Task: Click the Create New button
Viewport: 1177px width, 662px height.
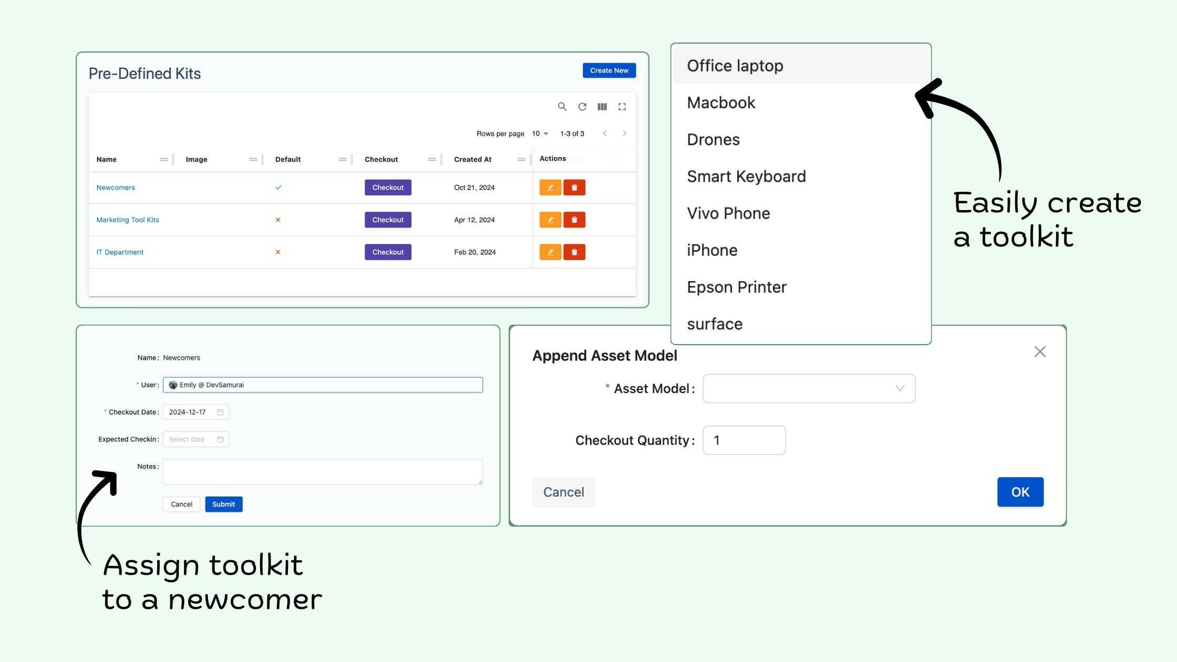Action: click(x=609, y=70)
